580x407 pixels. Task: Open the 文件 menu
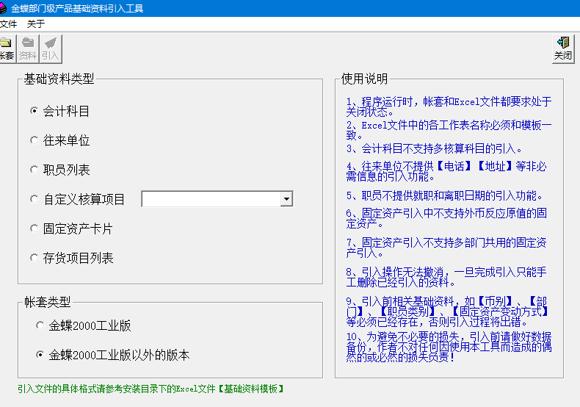pyautogui.click(x=8, y=24)
